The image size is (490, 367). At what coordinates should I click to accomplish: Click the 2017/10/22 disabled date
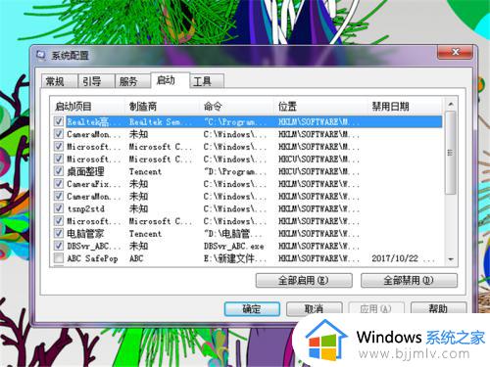pyautogui.click(x=395, y=258)
